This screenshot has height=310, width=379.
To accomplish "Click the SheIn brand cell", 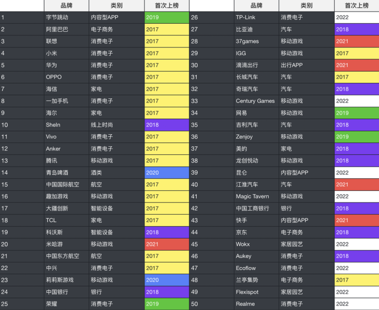I will pyautogui.click(x=67, y=125).
